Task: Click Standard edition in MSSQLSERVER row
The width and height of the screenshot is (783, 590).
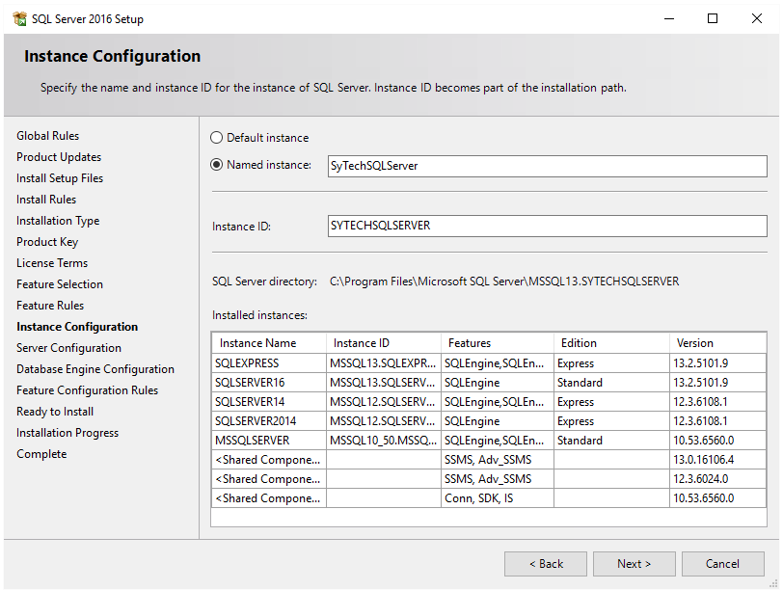Action: click(x=611, y=441)
